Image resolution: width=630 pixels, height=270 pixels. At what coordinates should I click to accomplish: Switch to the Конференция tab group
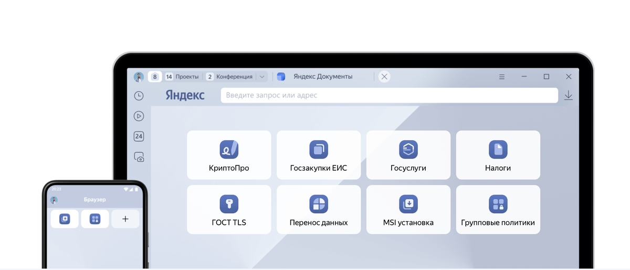229,77
